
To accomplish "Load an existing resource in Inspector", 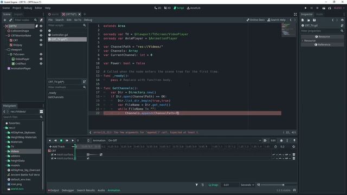I will (309, 20).
